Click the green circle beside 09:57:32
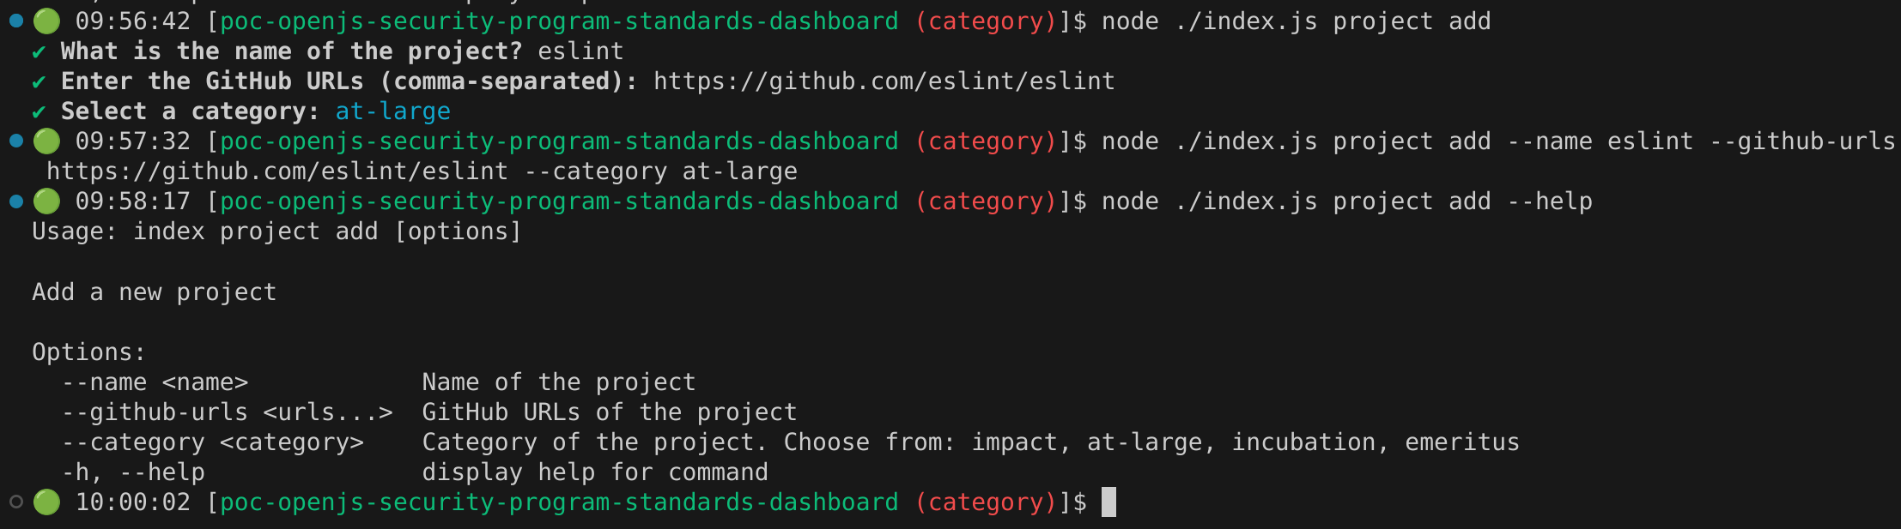This screenshot has height=529, width=1901. point(46,141)
